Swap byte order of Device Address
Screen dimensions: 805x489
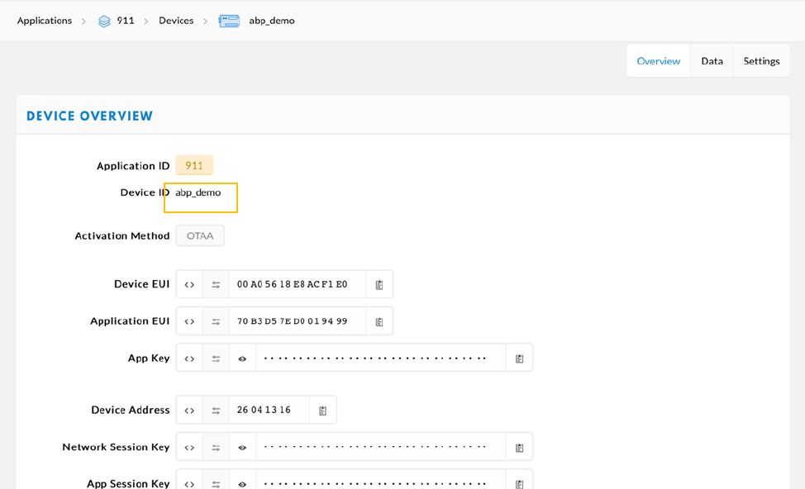click(216, 411)
